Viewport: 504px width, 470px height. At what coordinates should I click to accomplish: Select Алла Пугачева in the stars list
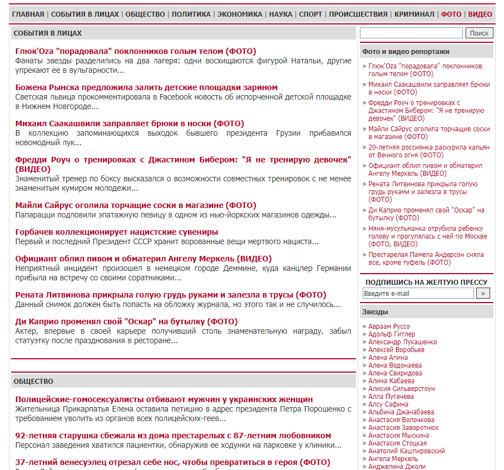coord(391,397)
